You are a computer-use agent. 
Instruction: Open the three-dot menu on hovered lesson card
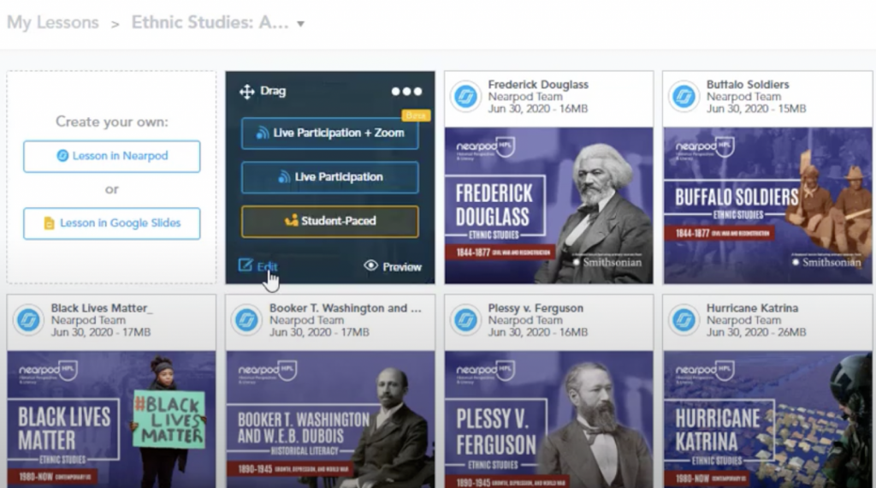pyautogui.click(x=406, y=91)
